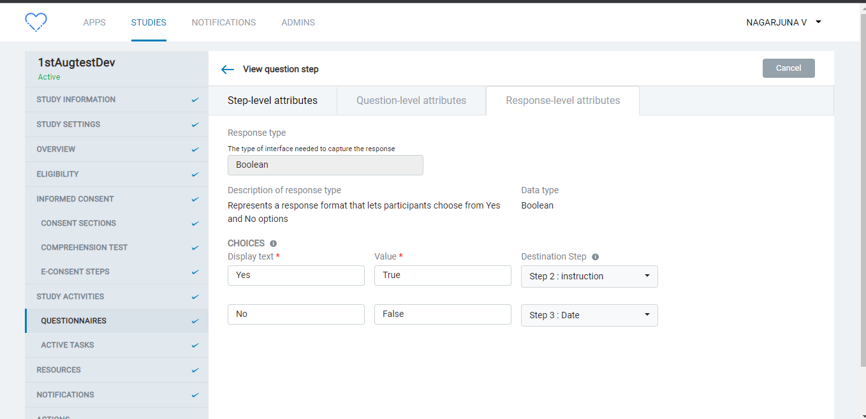Click the info icon next to Destination Step
This screenshot has width=866, height=419.
pyautogui.click(x=596, y=257)
